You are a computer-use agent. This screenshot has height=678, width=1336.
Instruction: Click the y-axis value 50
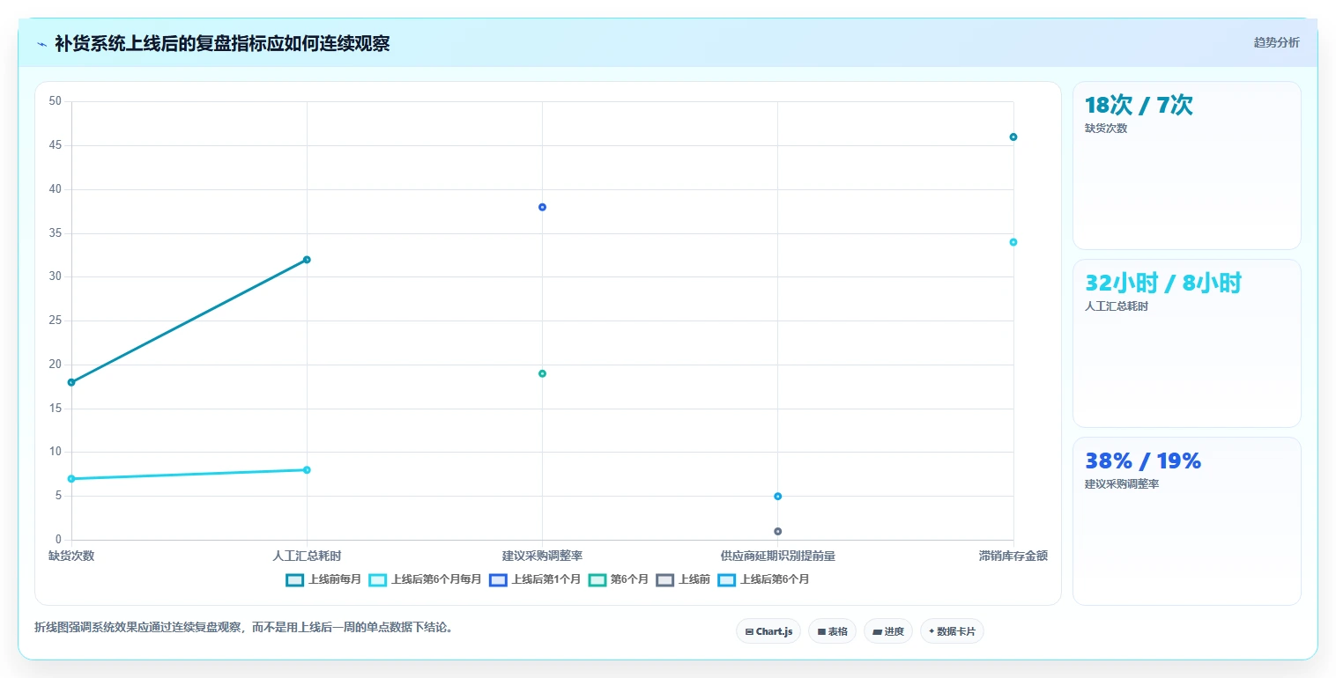(56, 101)
